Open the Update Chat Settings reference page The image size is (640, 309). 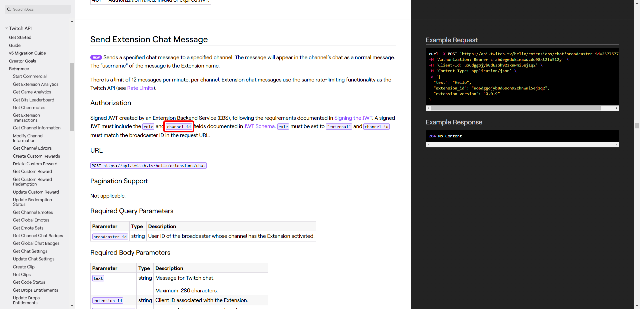click(33, 259)
